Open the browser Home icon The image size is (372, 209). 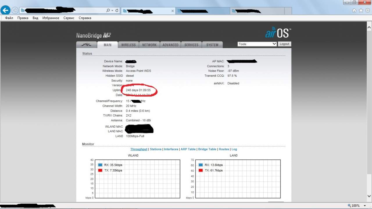point(354,10)
